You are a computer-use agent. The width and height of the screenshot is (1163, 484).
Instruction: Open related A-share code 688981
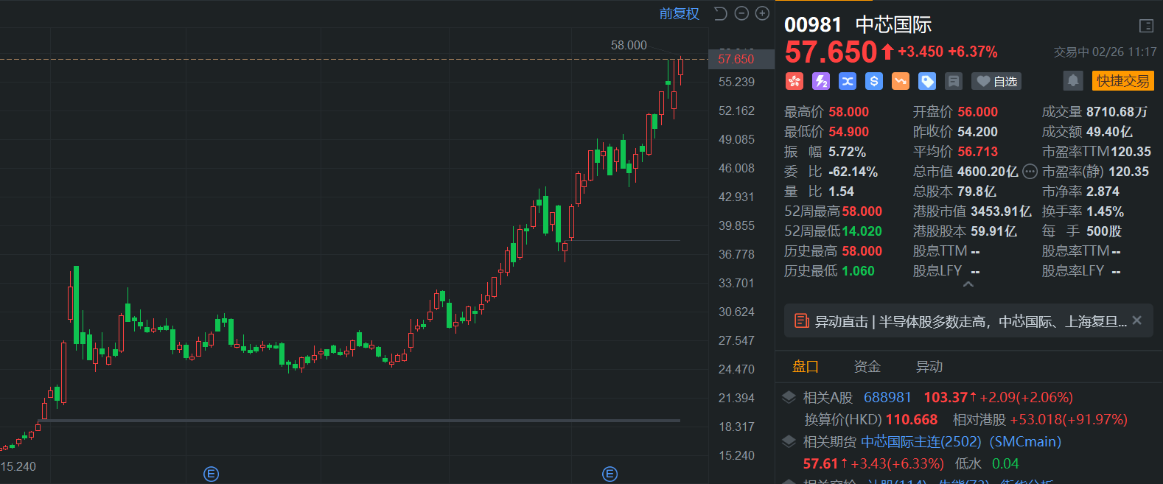[887, 397]
